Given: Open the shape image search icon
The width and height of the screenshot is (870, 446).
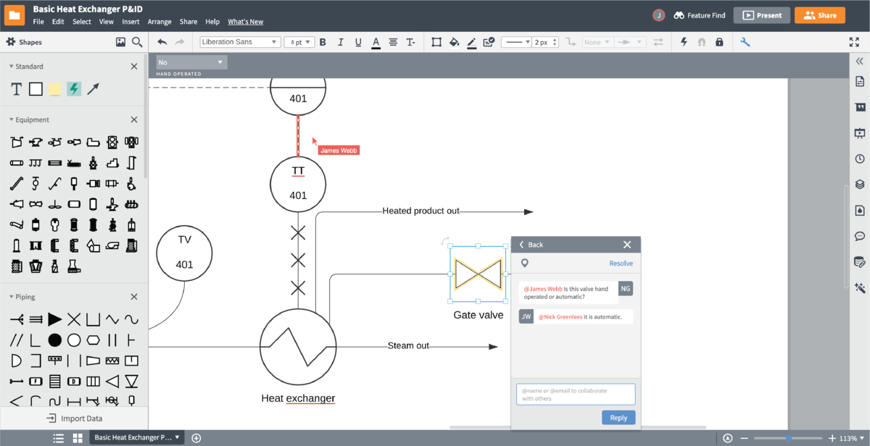Looking at the screenshot, I should point(121,42).
